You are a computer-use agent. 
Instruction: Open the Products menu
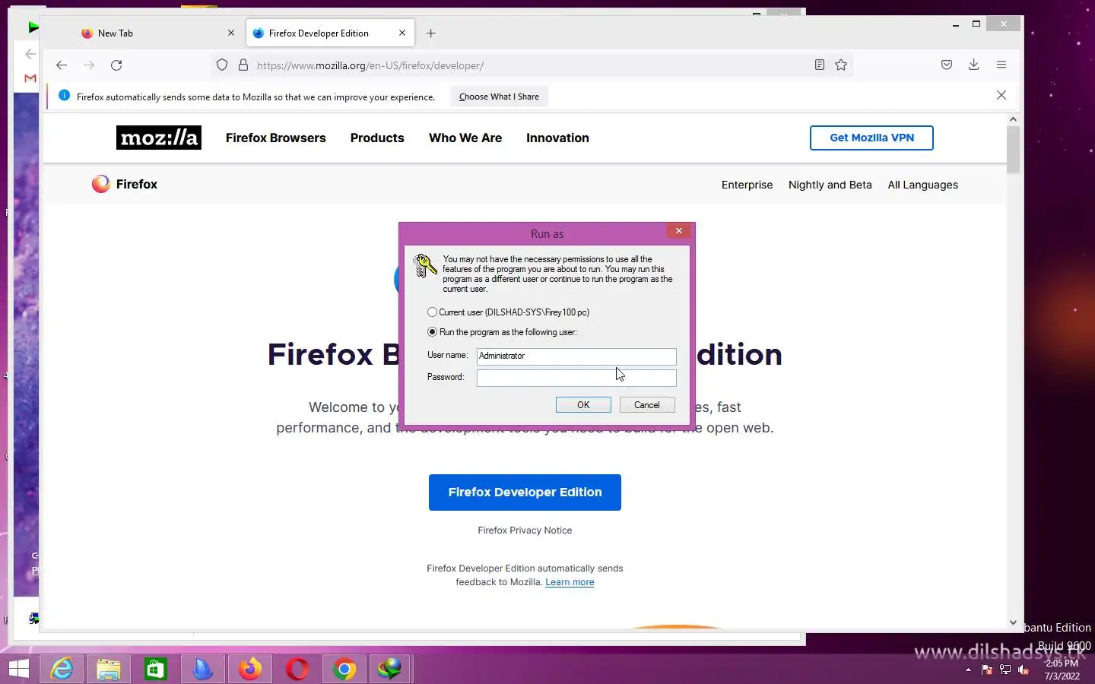tap(377, 138)
